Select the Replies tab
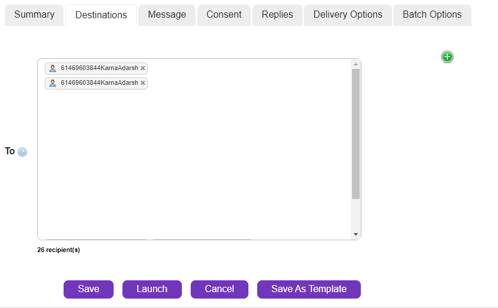 click(x=277, y=15)
